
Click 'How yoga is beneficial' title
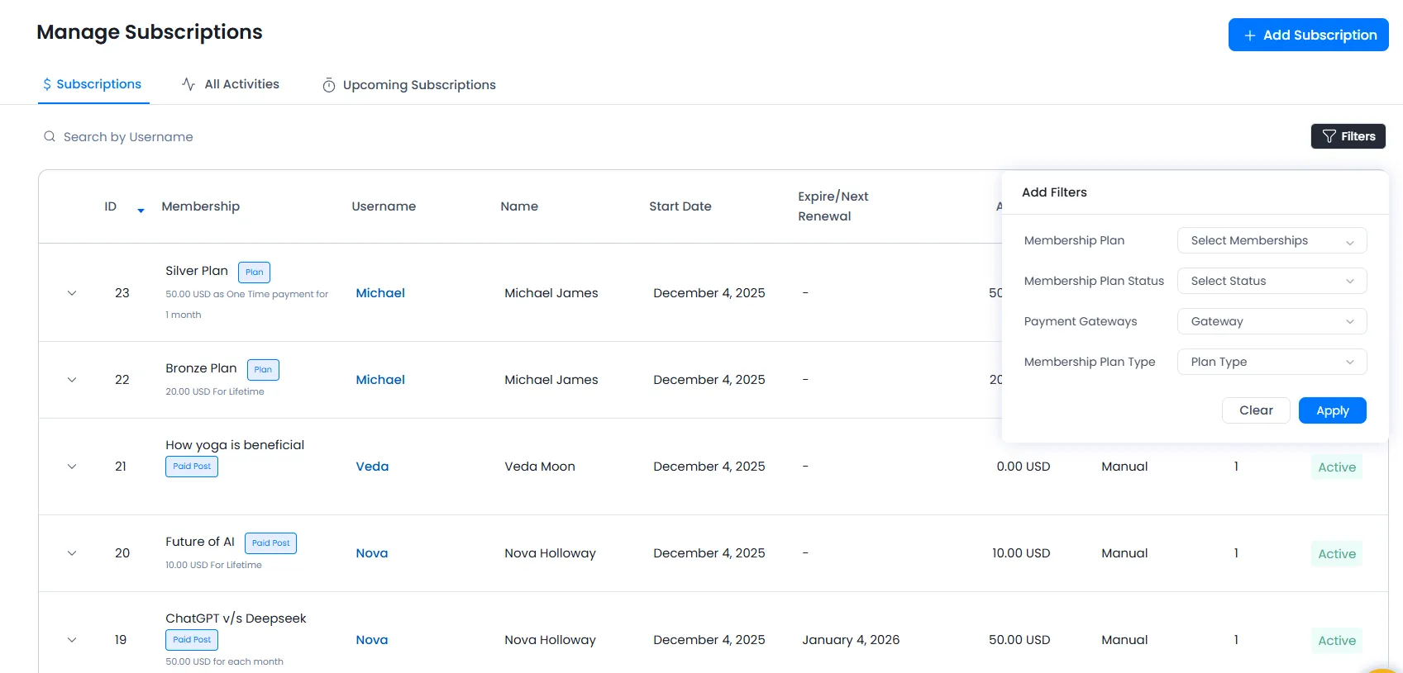(235, 445)
